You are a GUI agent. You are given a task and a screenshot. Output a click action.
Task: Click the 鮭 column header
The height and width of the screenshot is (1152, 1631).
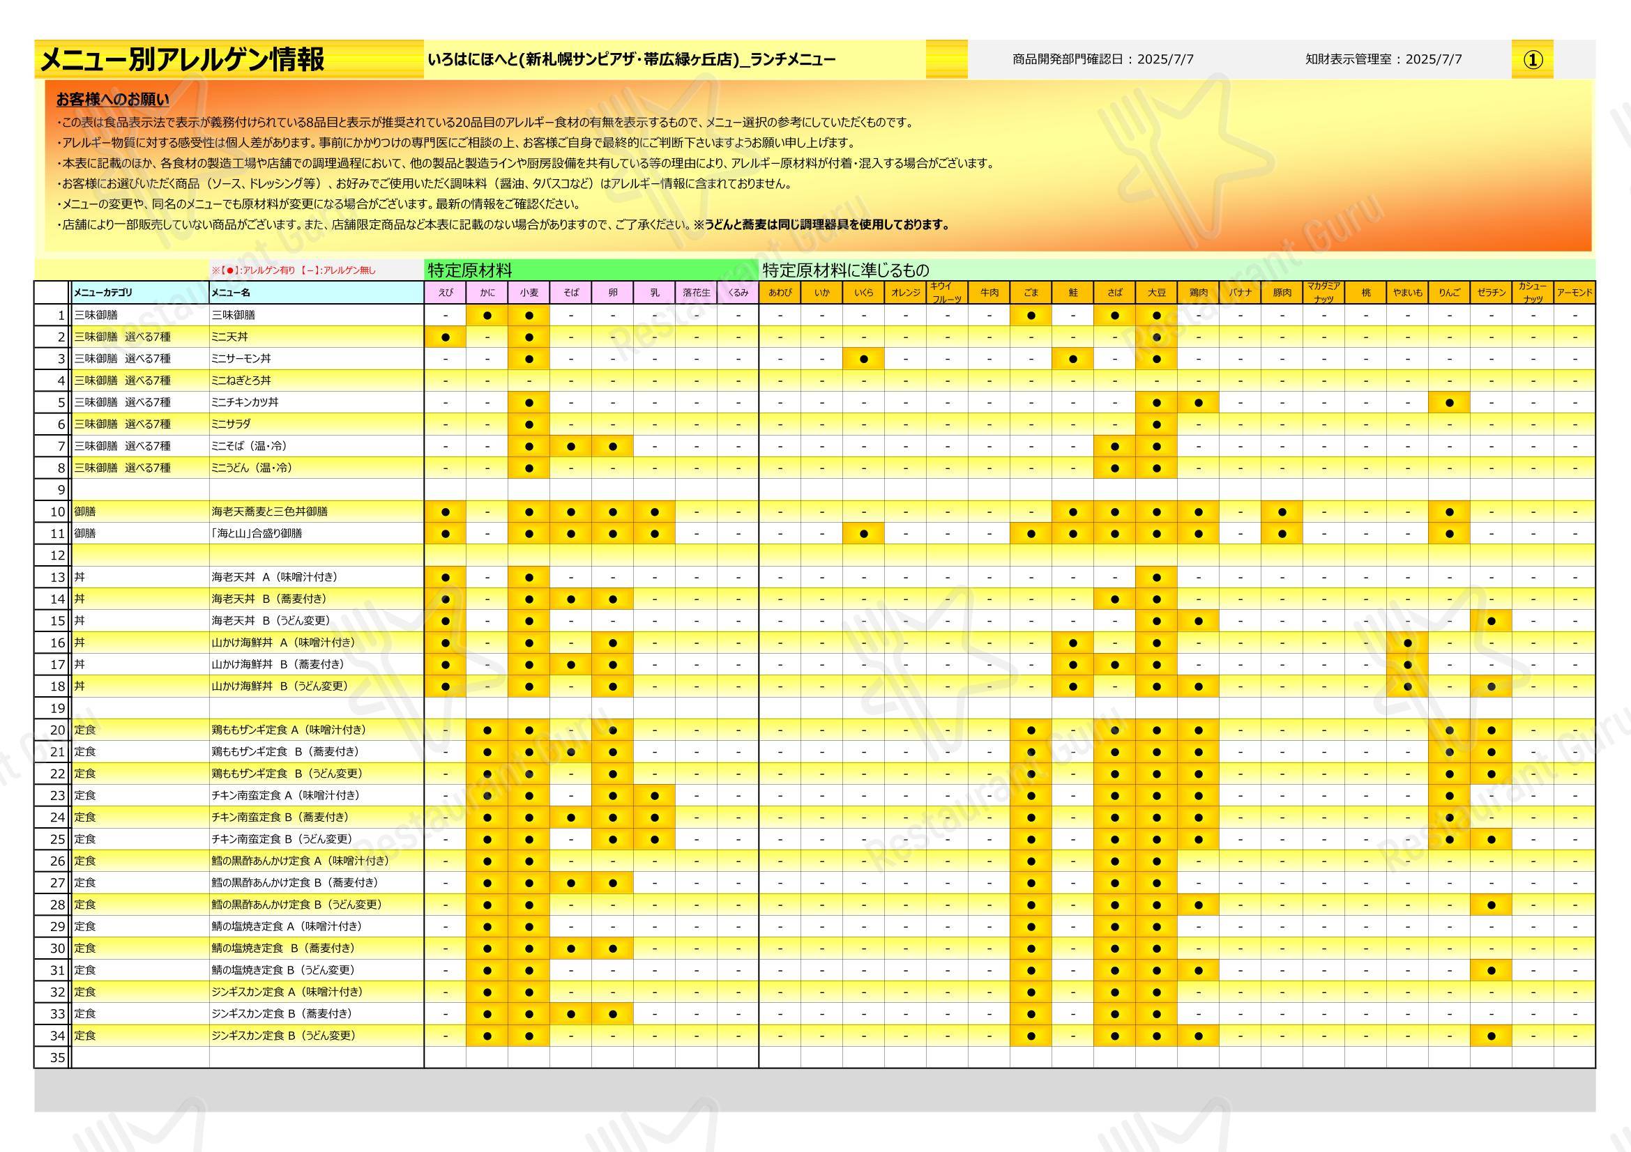(1072, 293)
